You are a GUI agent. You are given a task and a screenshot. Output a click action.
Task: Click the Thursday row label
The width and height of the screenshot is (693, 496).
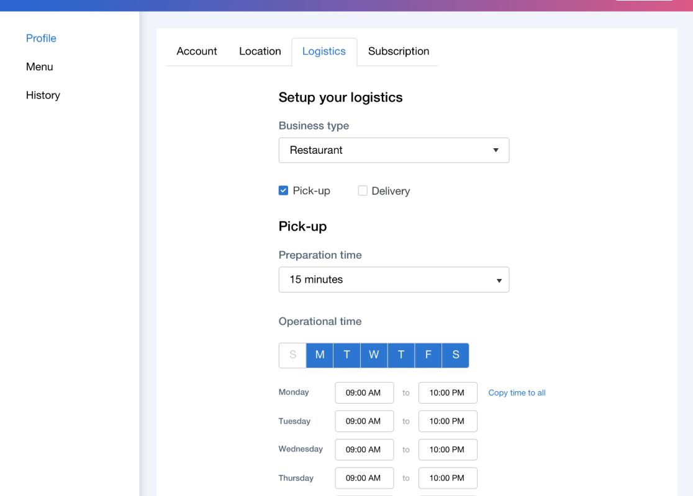tap(296, 478)
